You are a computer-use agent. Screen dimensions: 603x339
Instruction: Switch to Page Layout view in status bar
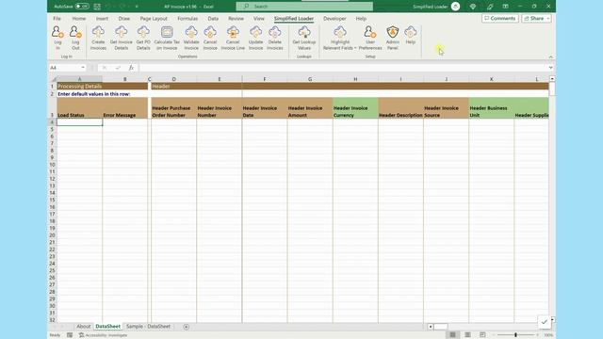(x=467, y=335)
